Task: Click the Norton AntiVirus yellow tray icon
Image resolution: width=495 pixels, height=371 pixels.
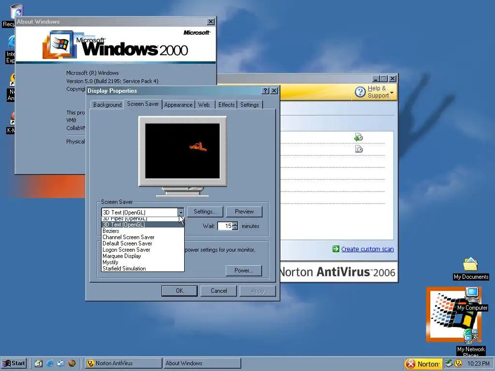Action: [458, 363]
